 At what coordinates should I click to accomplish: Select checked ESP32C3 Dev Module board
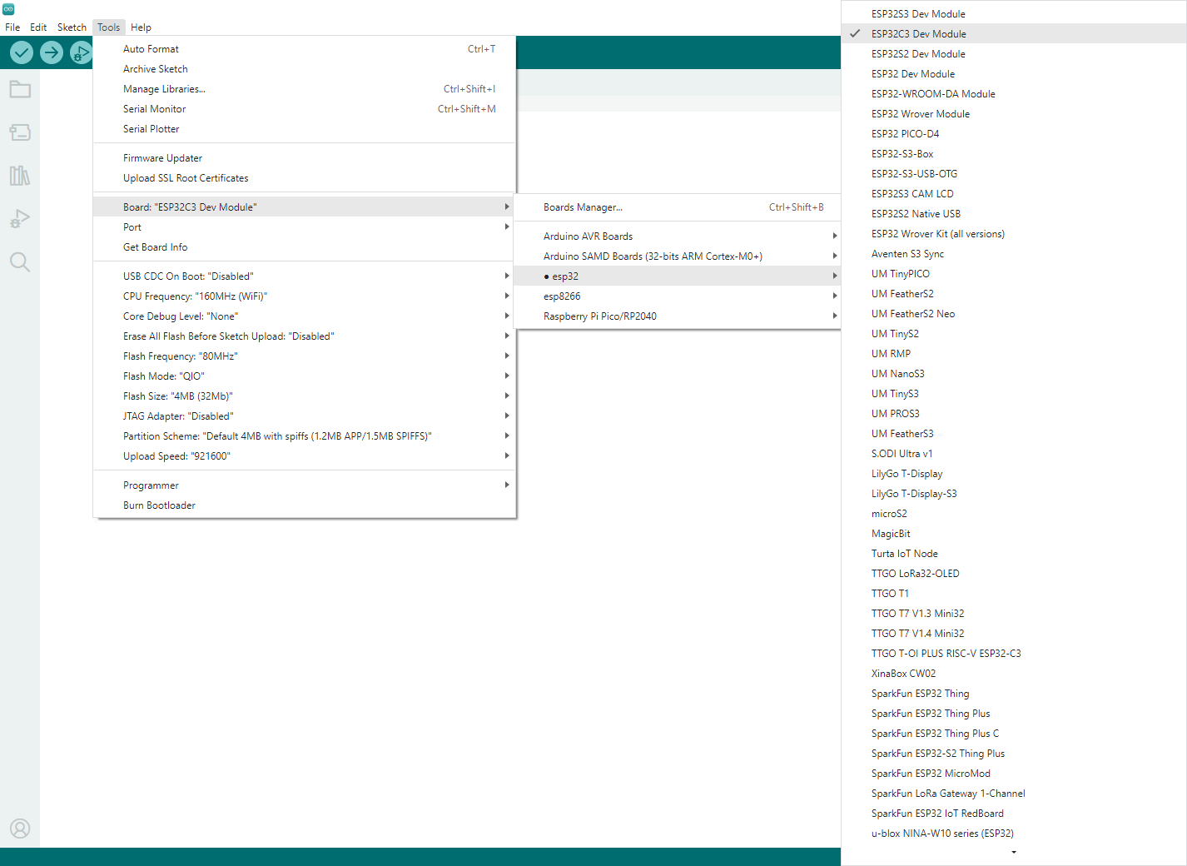point(1014,34)
